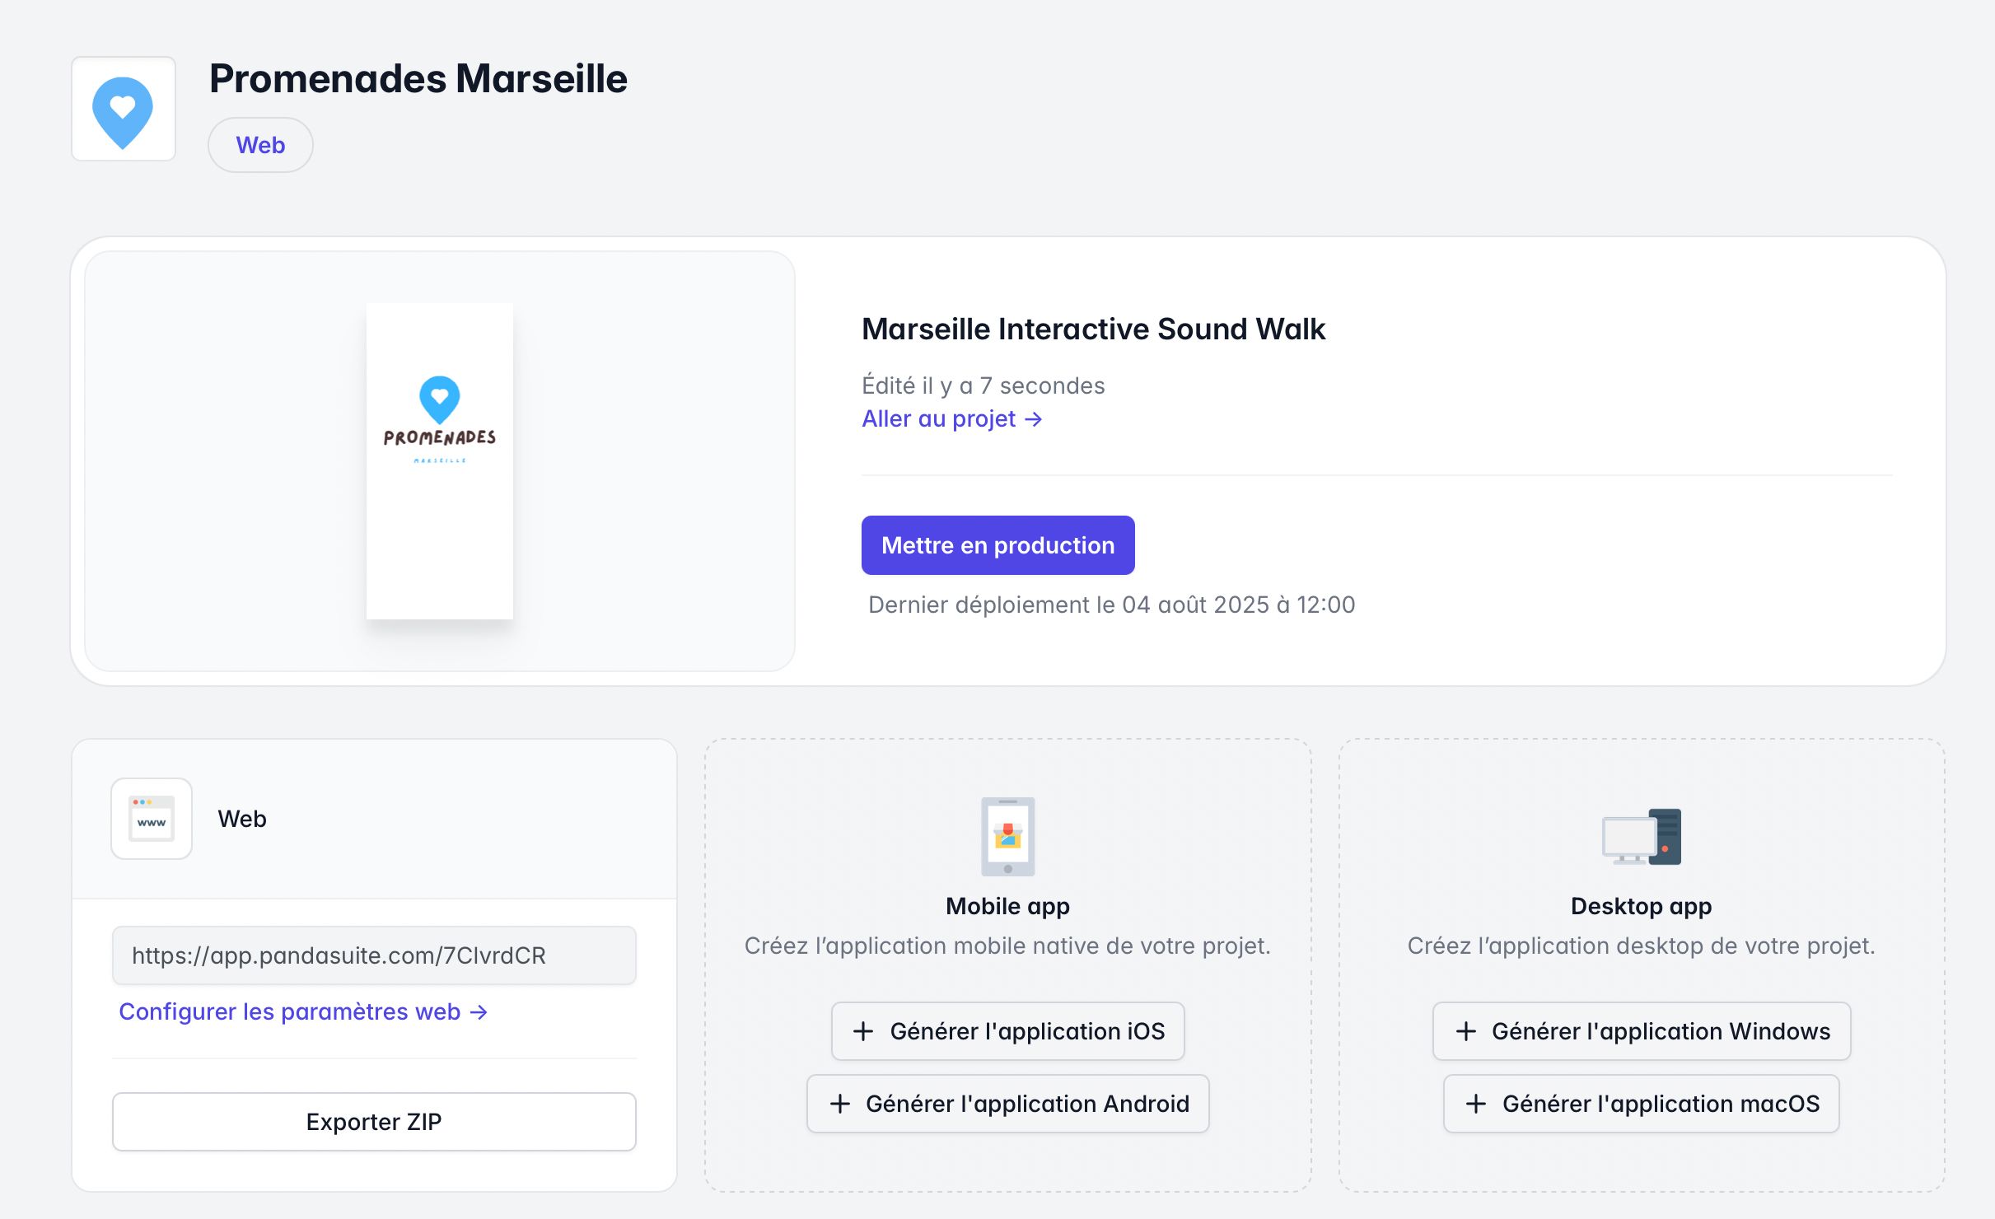Click the plus icon beside Générer macOS
The image size is (1995, 1219).
1476,1104
